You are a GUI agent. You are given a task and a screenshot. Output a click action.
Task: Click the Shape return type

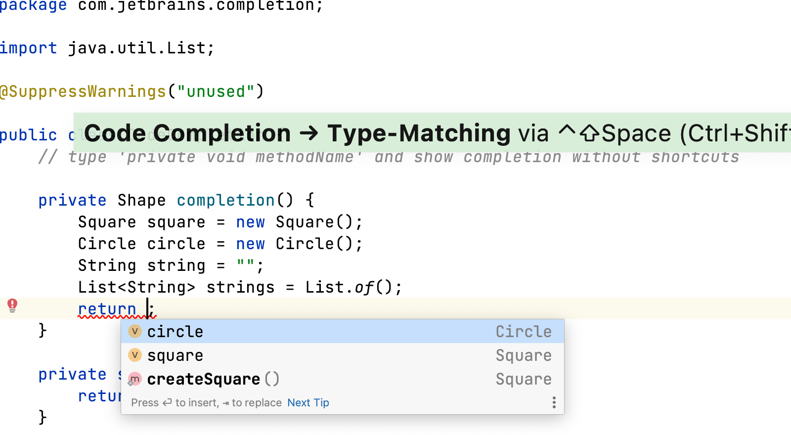tap(141, 200)
